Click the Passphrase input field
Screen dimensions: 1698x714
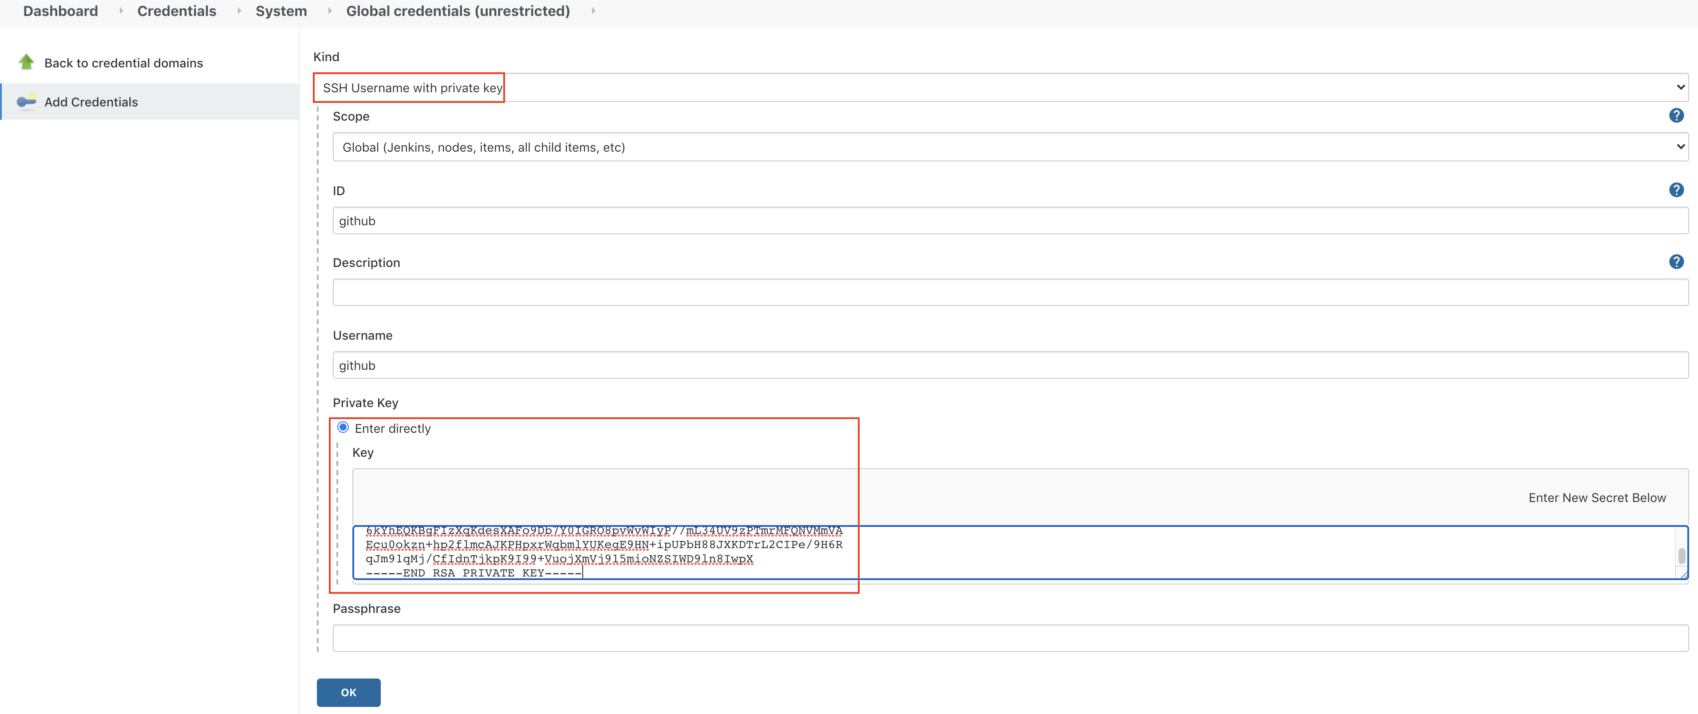1010,638
